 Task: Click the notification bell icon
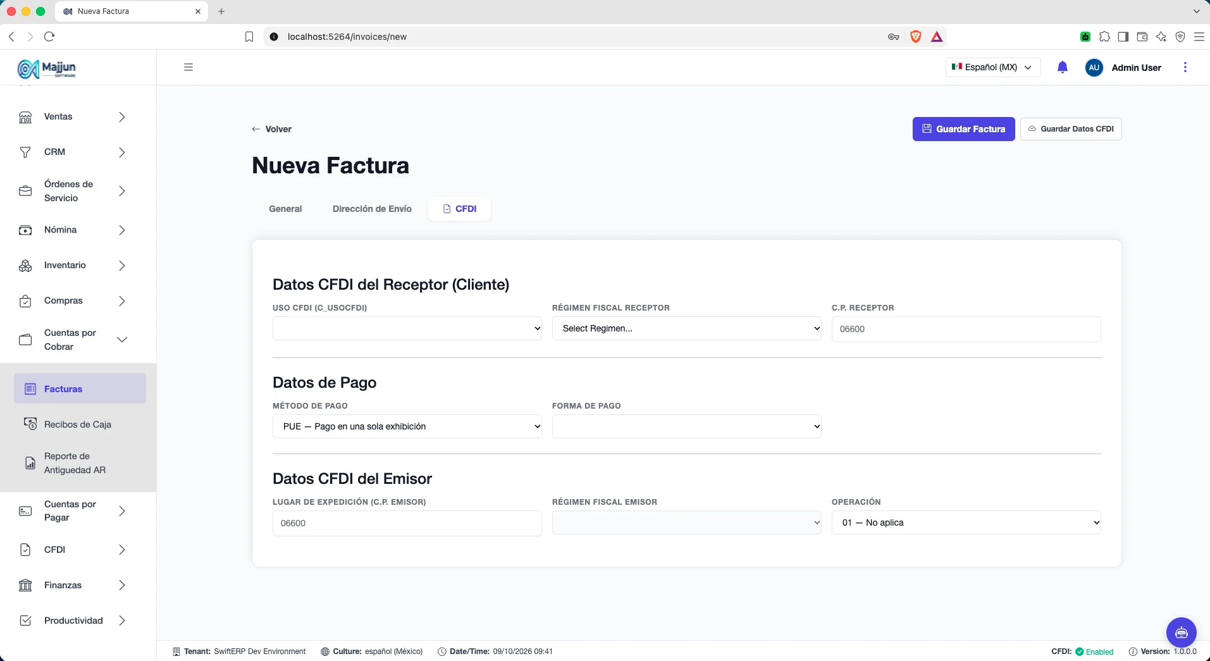1063,67
